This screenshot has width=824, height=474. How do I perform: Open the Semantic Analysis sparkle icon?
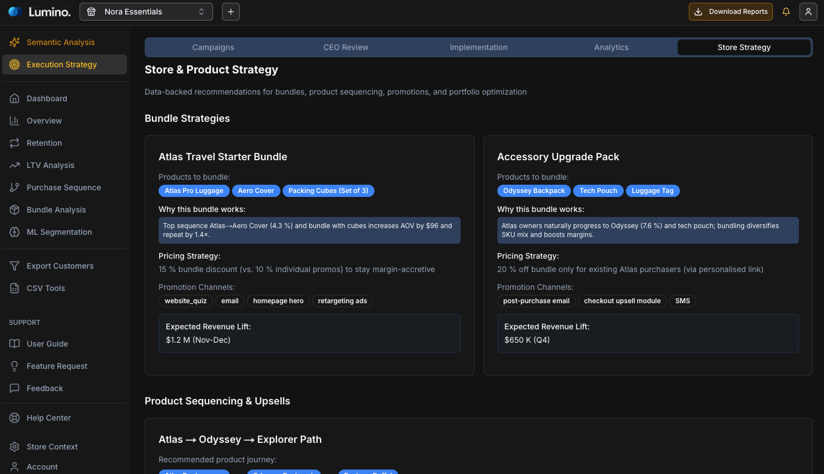tap(15, 42)
